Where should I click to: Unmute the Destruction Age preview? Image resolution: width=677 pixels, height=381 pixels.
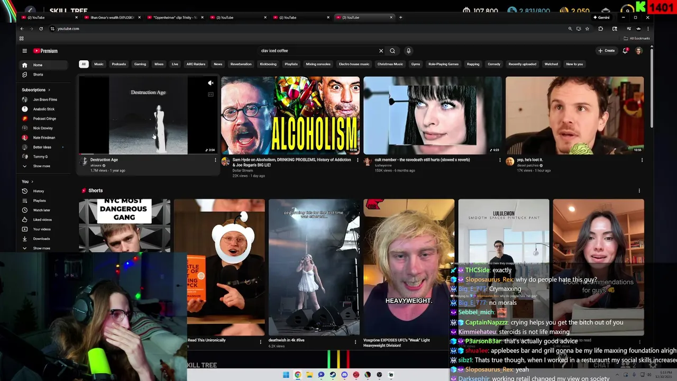(x=211, y=83)
